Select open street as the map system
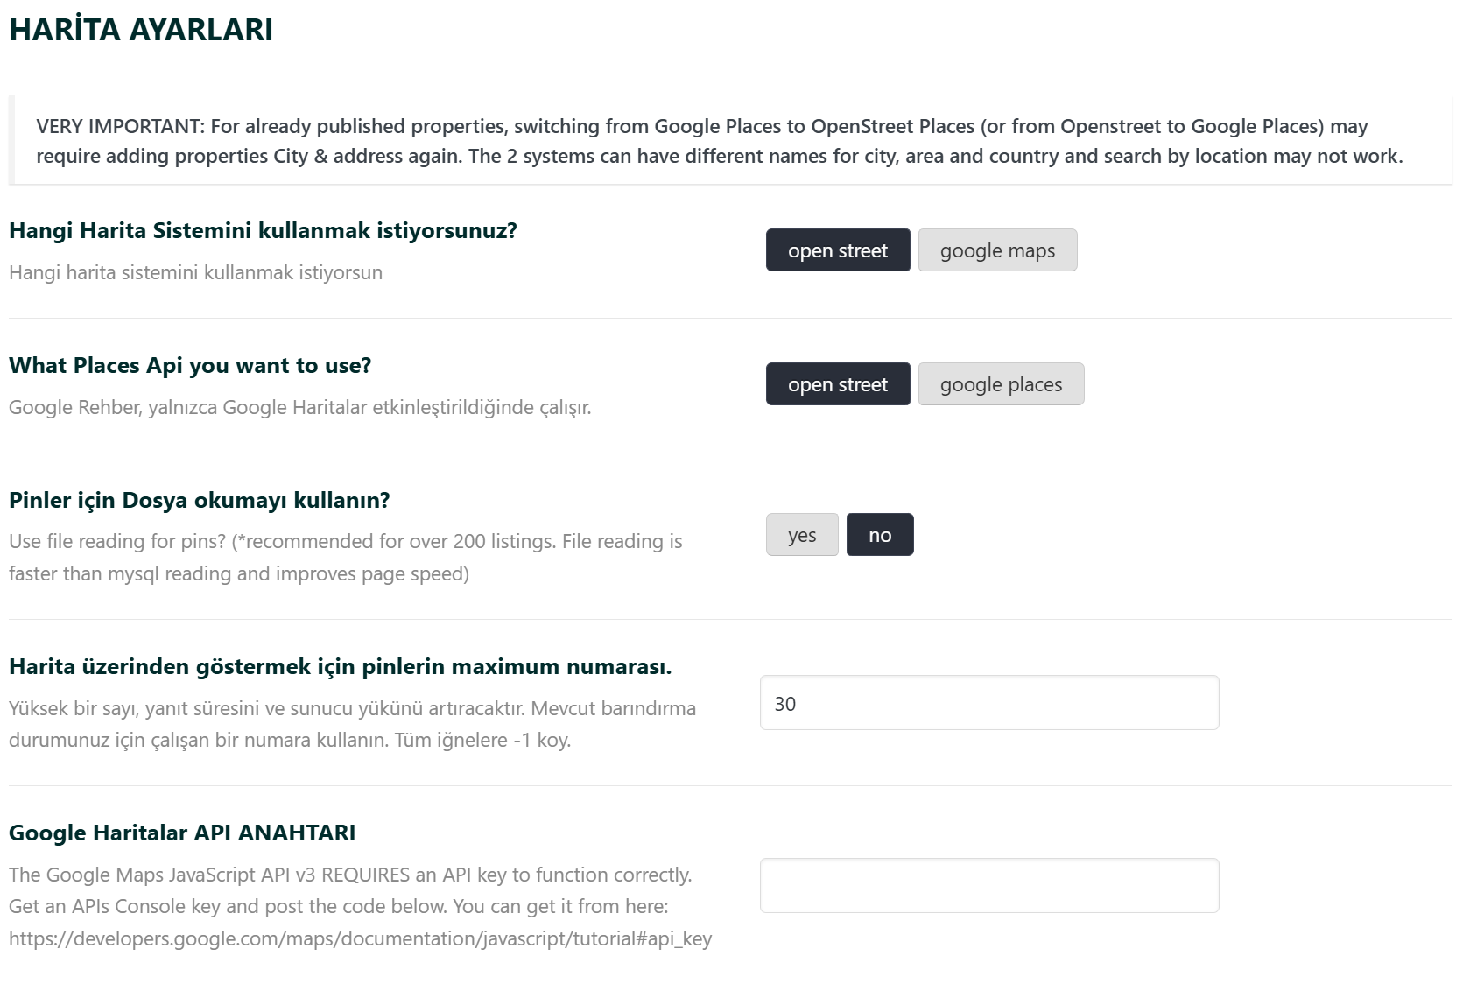Image resolution: width=1463 pixels, height=984 pixels. point(838,250)
